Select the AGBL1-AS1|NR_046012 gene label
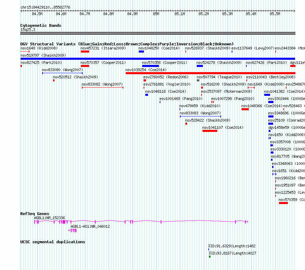 pos(90,226)
